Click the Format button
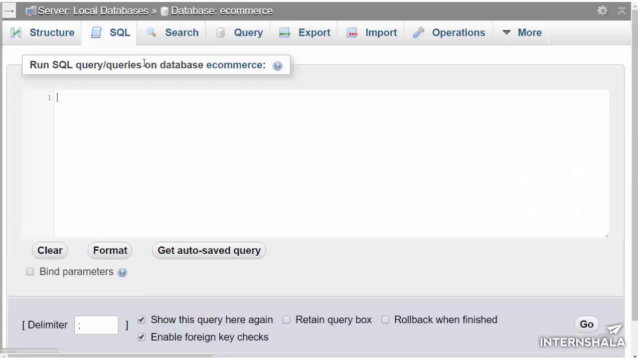This screenshot has height=359, width=638. (110, 250)
